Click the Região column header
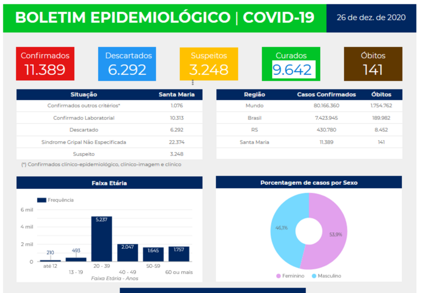 pyautogui.click(x=254, y=94)
